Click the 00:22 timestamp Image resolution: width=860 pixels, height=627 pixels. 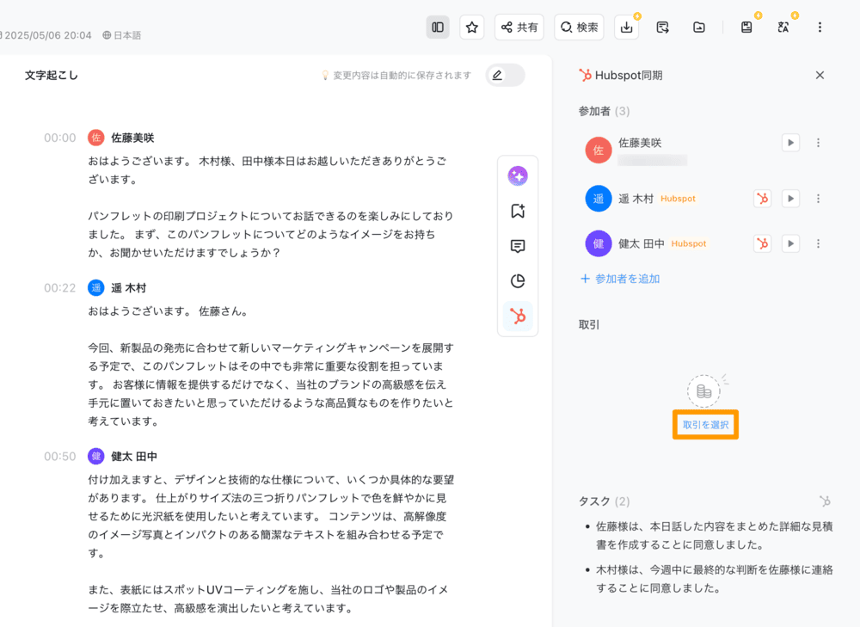[x=60, y=288]
